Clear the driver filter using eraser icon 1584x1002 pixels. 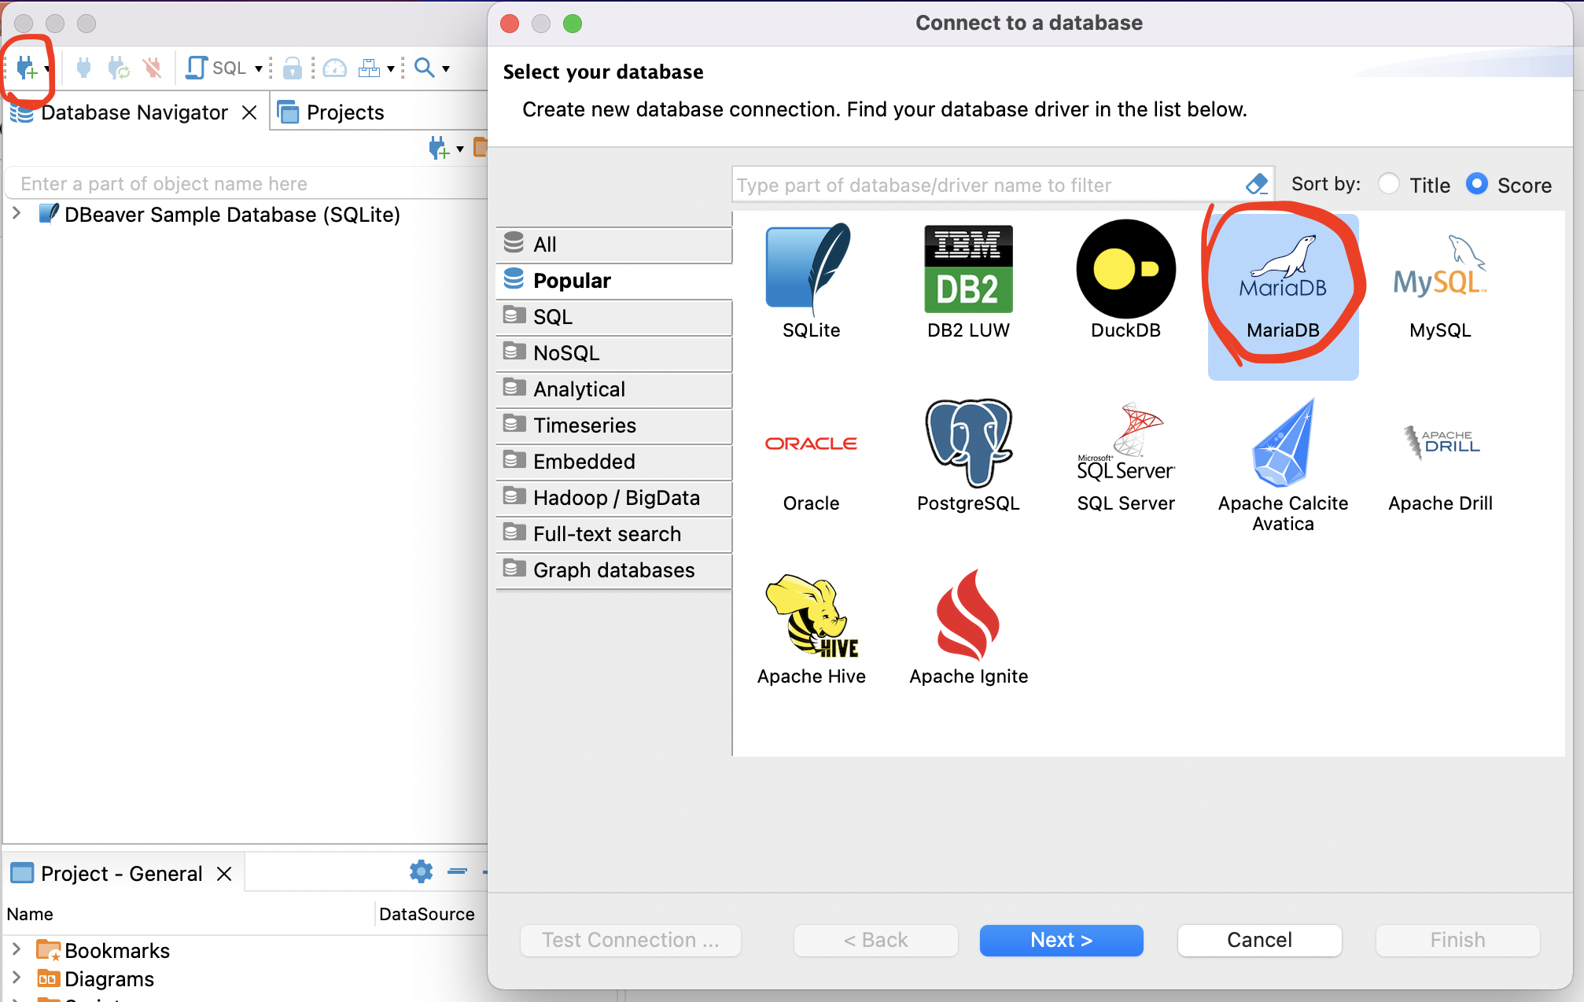(x=1257, y=184)
